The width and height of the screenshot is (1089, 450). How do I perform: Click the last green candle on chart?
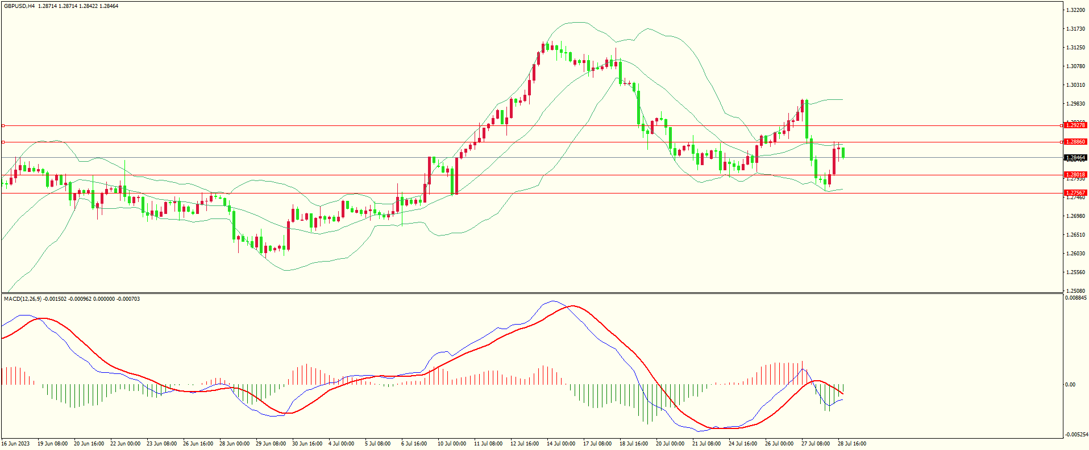point(843,152)
